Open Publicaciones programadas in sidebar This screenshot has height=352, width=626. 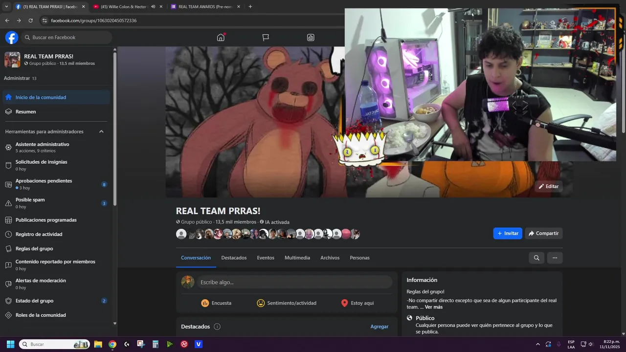click(x=56, y=220)
